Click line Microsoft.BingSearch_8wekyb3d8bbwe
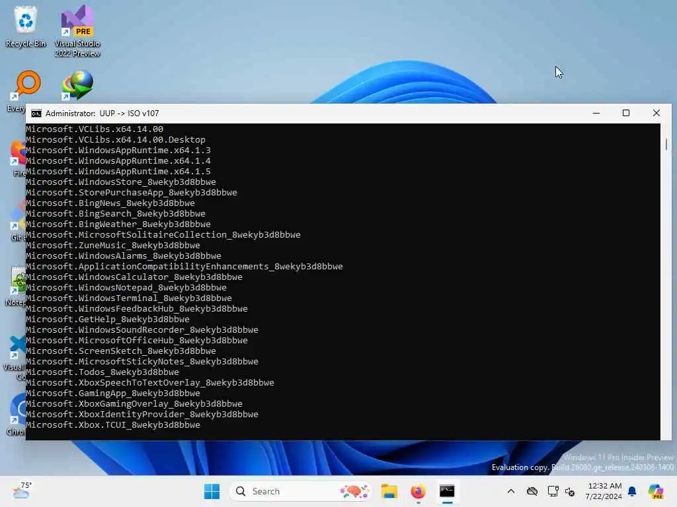 [116, 213]
